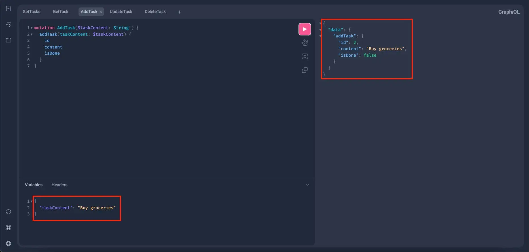Screen dimensions: 529x252
Task: Switch to the UpdateTask tab
Action: click(x=121, y=12)
